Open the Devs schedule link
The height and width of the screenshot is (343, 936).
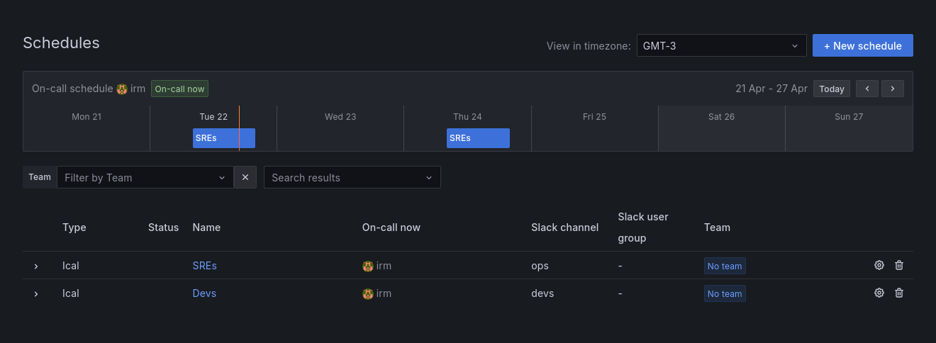click(x=204, y=293)
